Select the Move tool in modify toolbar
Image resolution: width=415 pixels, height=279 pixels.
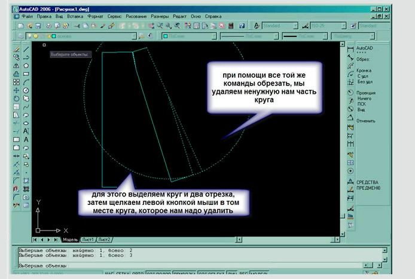click(16, 90)
